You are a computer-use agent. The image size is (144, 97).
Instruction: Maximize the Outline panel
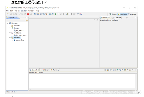(135, 17)
